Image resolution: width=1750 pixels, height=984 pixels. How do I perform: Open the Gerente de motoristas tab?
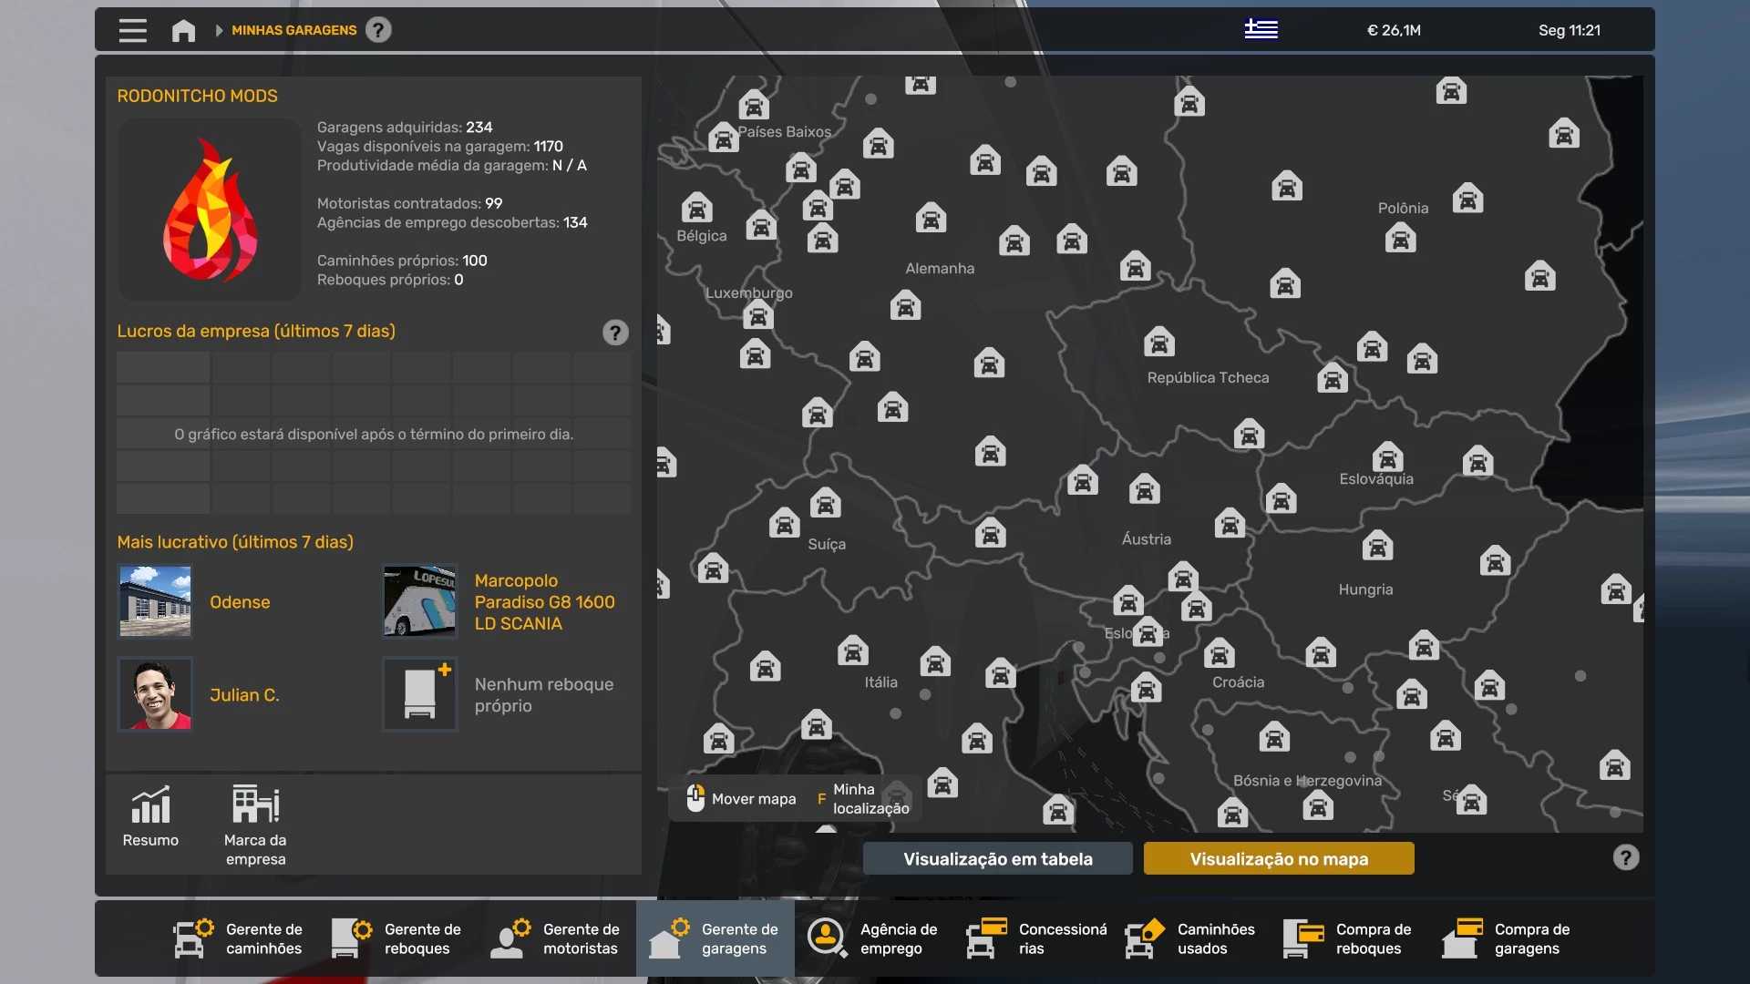(x=556, y=938)
